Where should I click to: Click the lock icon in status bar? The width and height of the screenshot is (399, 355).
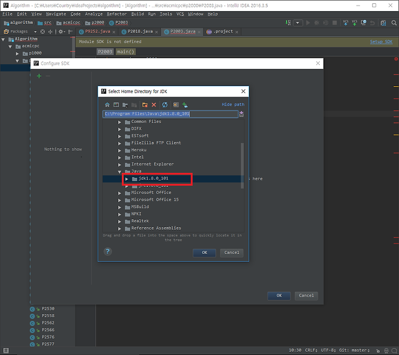pyautogui.click(x=378, y=351)
